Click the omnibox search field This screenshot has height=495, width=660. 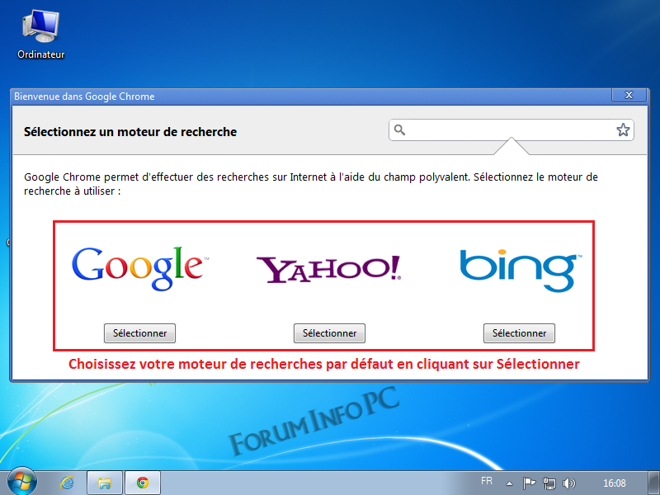511,130
